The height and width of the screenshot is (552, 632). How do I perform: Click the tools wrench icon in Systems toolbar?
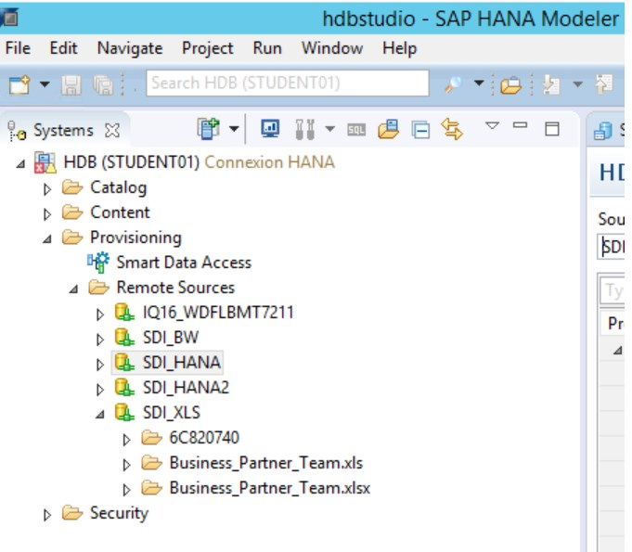[x=304, y=129]
